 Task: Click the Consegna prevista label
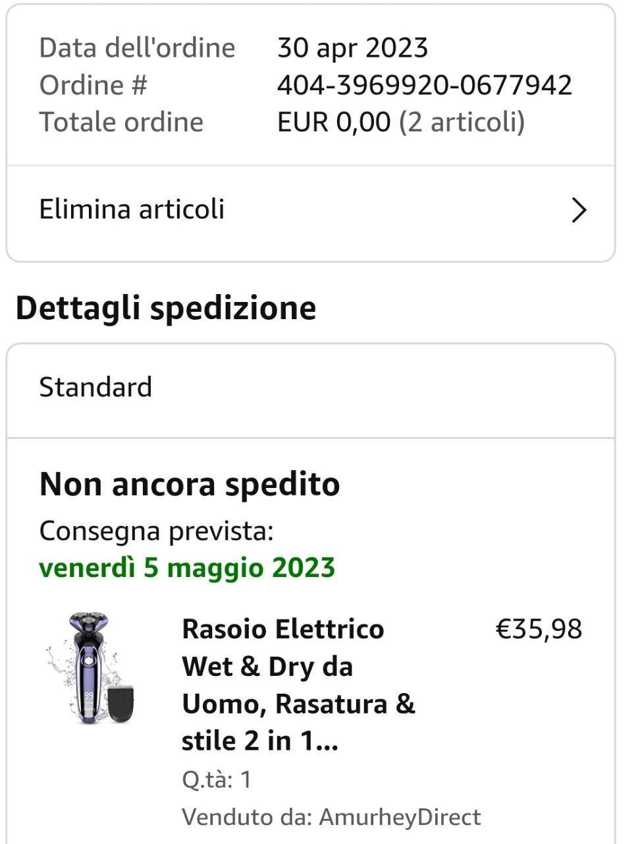(x=156, y=531)
